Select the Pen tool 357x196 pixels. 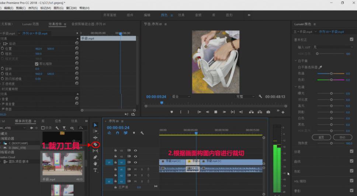click(x=96, y=157)
